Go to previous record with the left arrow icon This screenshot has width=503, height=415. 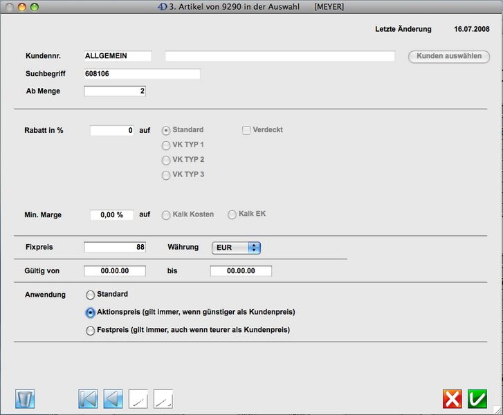[x=113, y=399]
